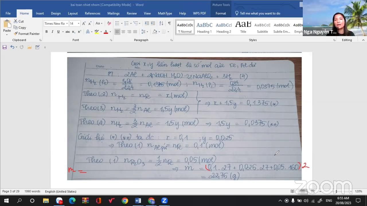Open Word from the Windows taskbar
The width and height of the screenshot is (367, 206).
(138, 201)
